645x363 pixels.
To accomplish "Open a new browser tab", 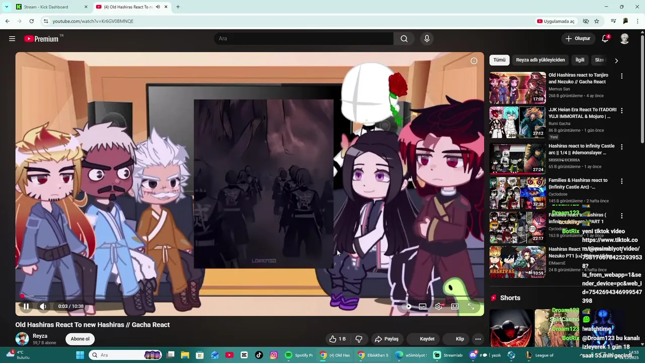I will click(178, 7).
